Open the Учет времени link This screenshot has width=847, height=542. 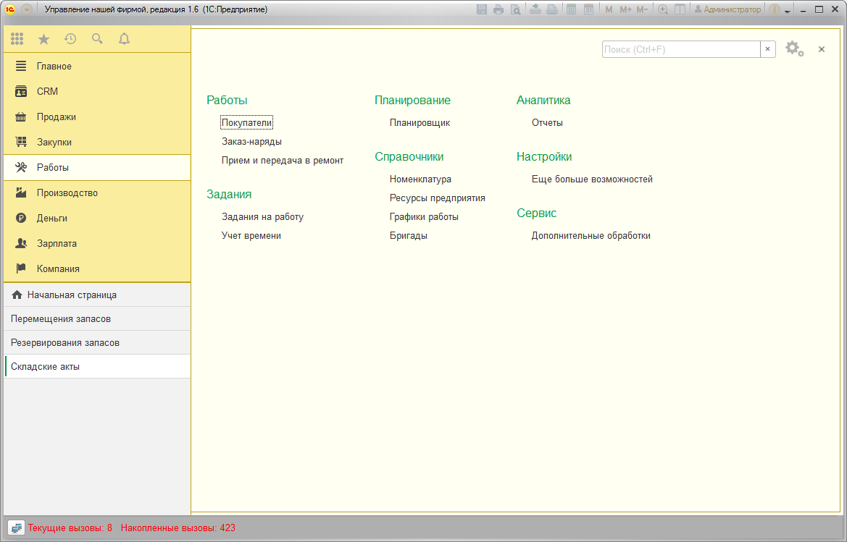pos(251,236)
